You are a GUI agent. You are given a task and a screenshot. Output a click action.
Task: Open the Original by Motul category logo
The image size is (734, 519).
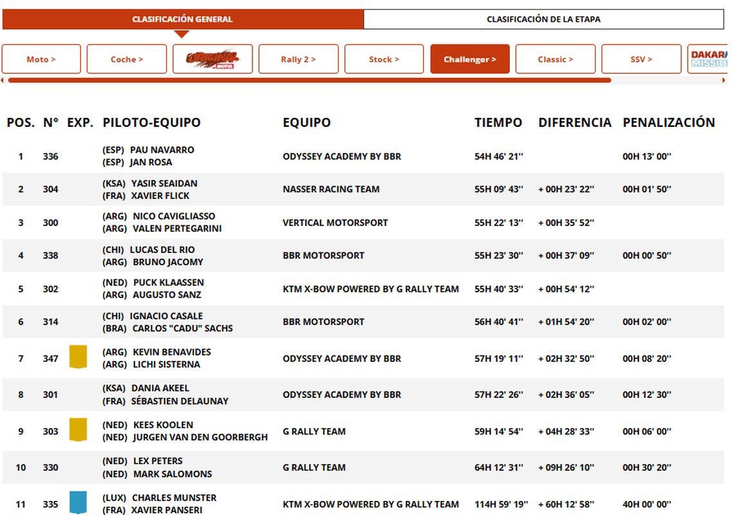point(212,59)
